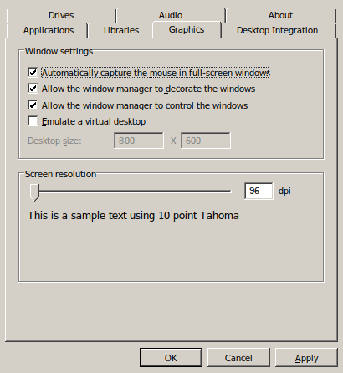The height and width of the screenshot is (373, 343).
Task: Select the Applications tab
Action: tap(49, 30)
